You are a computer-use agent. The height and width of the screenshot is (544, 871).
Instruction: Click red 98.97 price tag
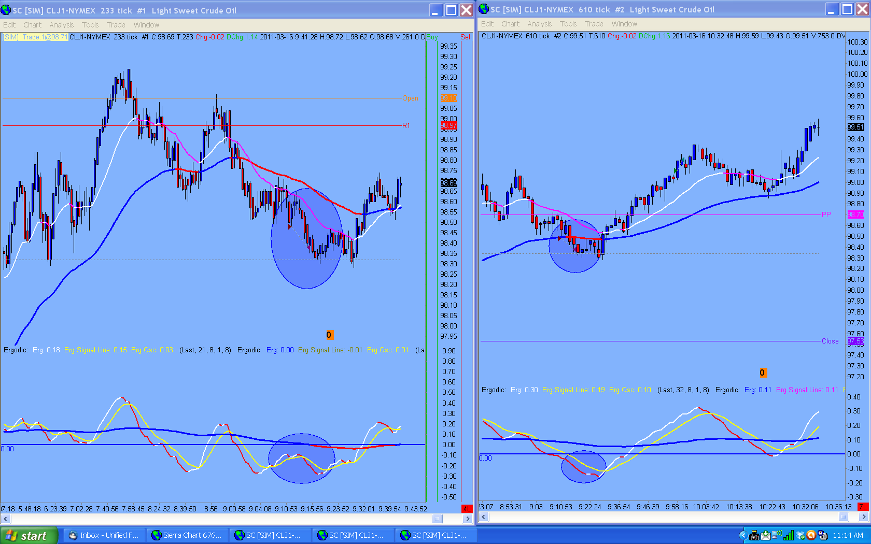tap(448, 125)
